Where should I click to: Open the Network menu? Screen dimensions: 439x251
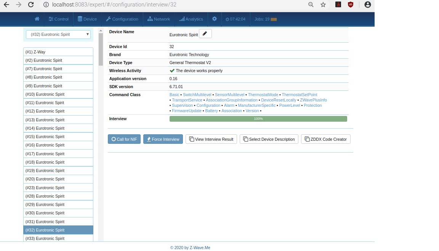[x=159, y=19]
